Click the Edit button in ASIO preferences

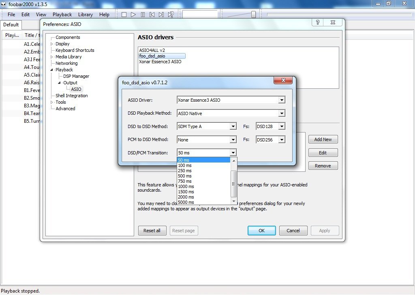pos(323,153)
